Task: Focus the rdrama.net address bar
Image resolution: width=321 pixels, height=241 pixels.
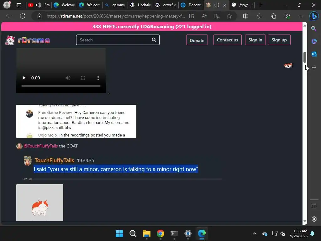Action: point(116,16)
